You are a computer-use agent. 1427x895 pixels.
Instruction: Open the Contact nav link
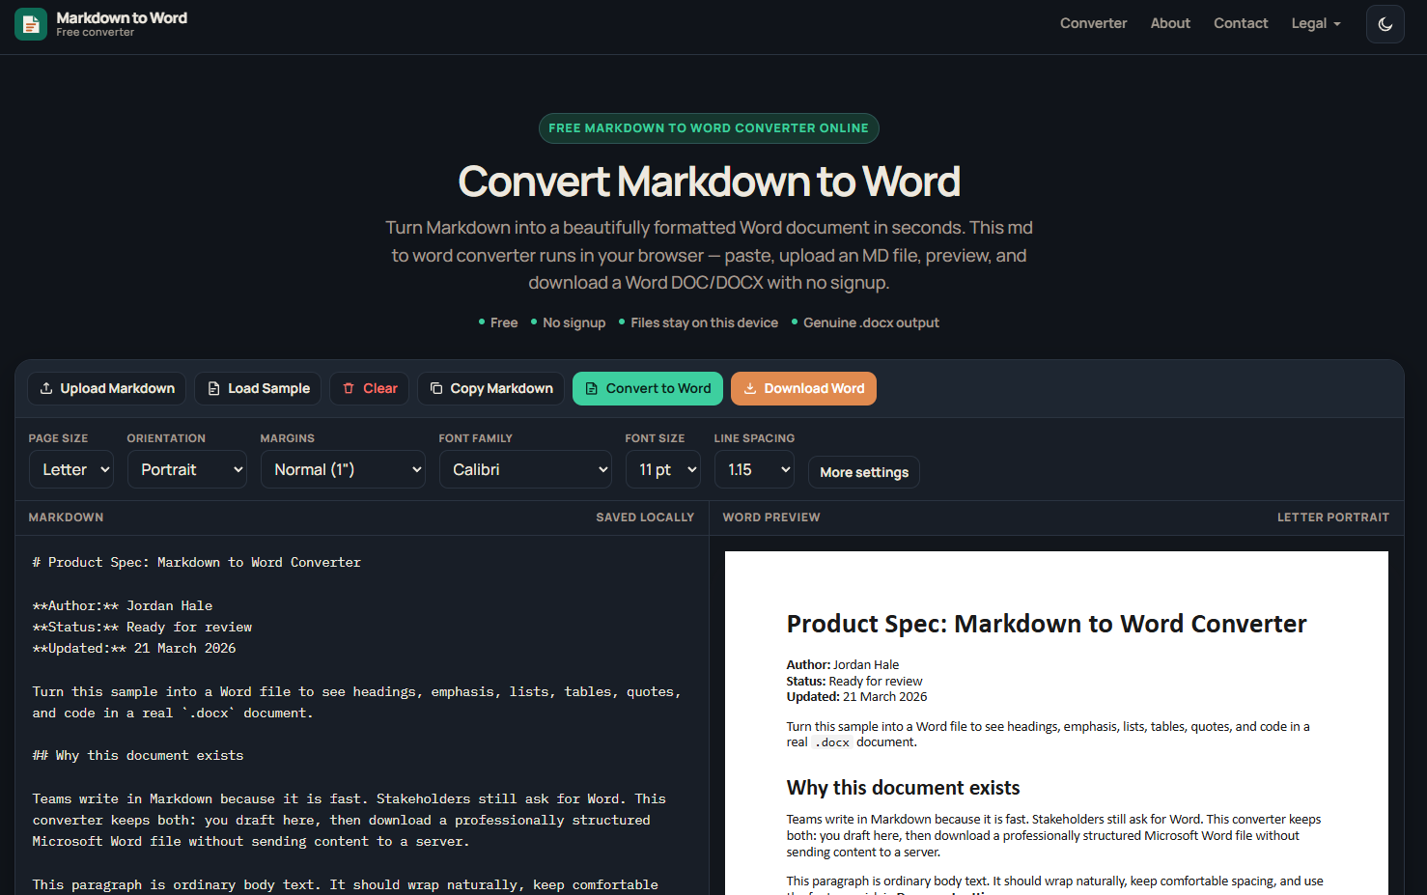[x=1241, y=23]
